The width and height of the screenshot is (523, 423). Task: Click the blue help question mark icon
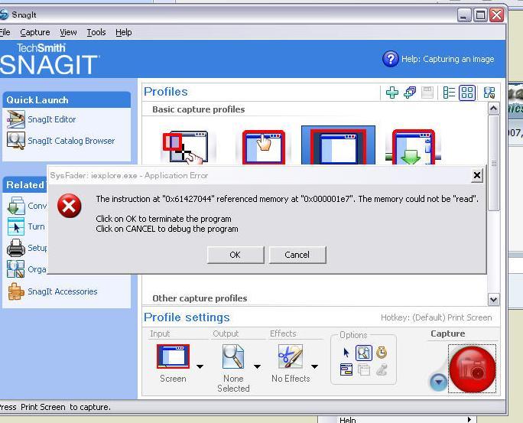tap(390, 59)
